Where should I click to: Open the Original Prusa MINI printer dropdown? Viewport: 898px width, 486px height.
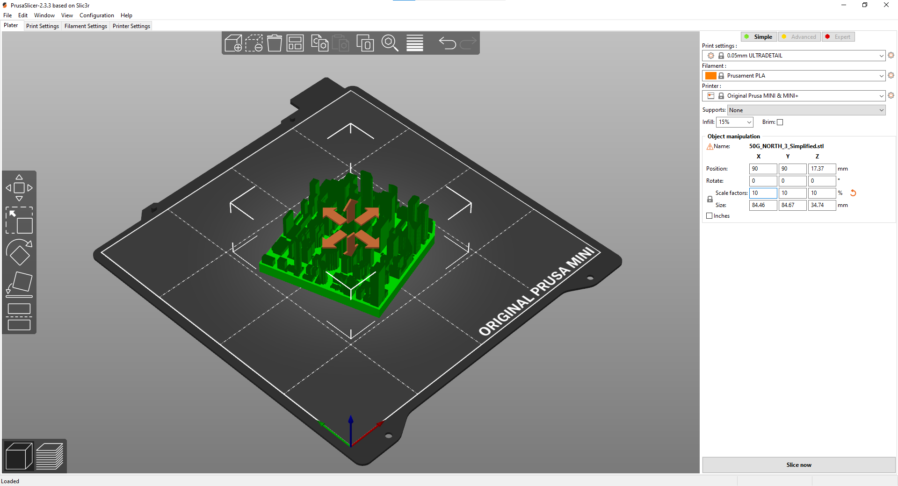[x=794, y=96]
